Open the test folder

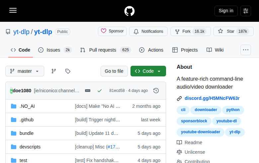tap(23, 160)
